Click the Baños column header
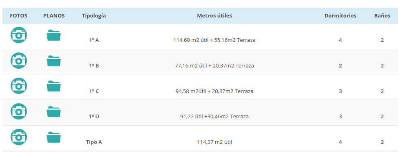 [x=382, y=16]
